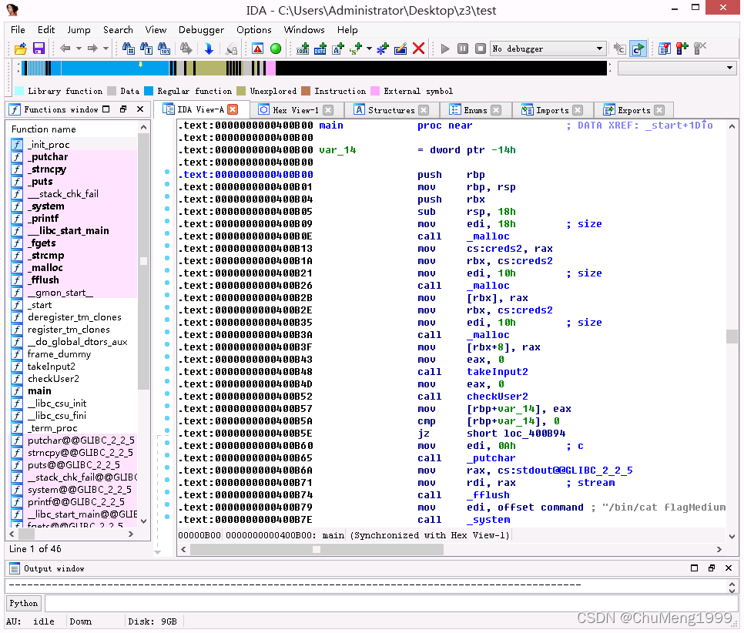744x633 pixels.
Task: Follow the checkUser2 call in disassembly
Action: pyautogui.click(x=498, y=397)
